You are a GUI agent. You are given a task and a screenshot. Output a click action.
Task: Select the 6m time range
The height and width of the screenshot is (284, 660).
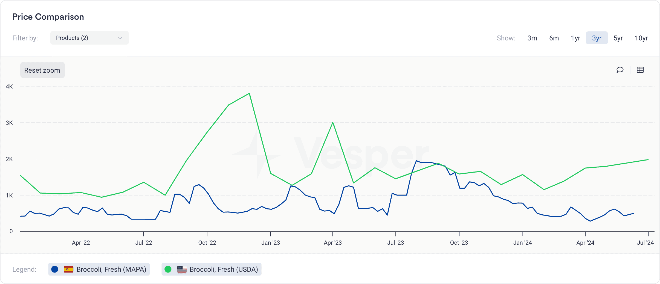point(554,38)
